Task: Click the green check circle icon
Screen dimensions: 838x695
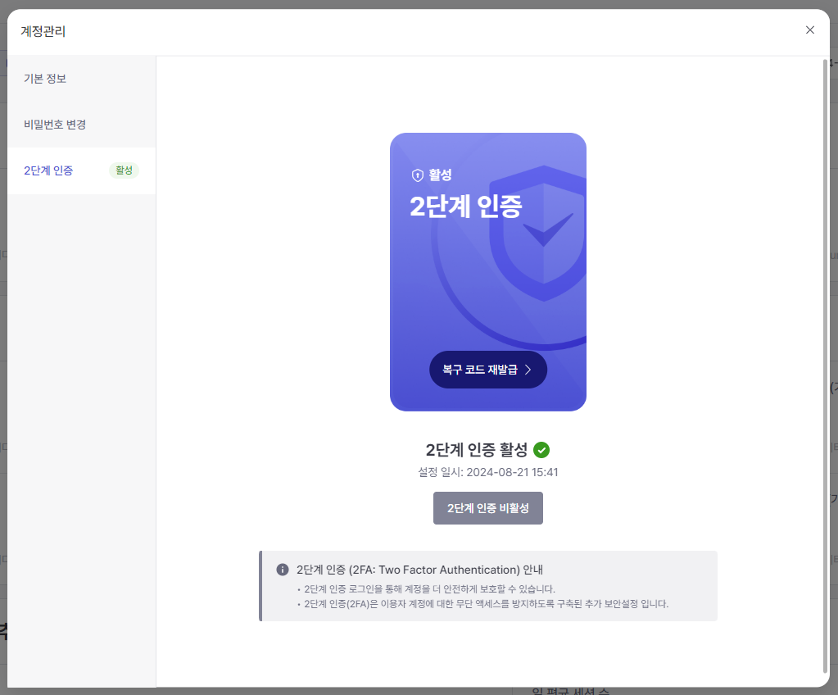Action: (x=541, y=450)
